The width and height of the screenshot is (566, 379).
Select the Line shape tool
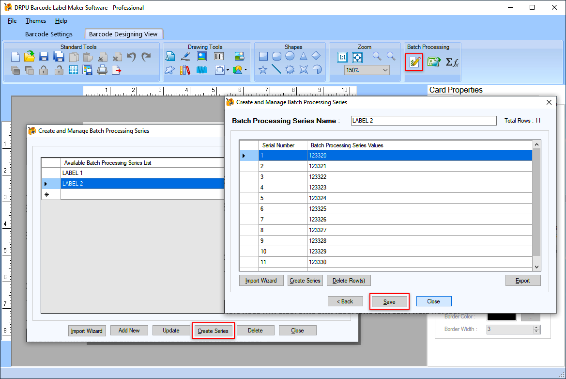[x=276, y=69]
